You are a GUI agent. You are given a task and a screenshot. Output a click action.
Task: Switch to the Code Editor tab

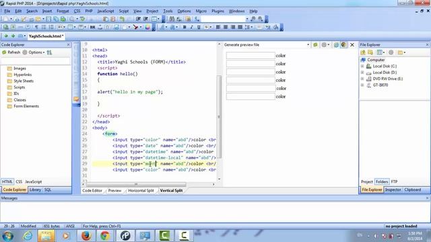tap(92, 190)
